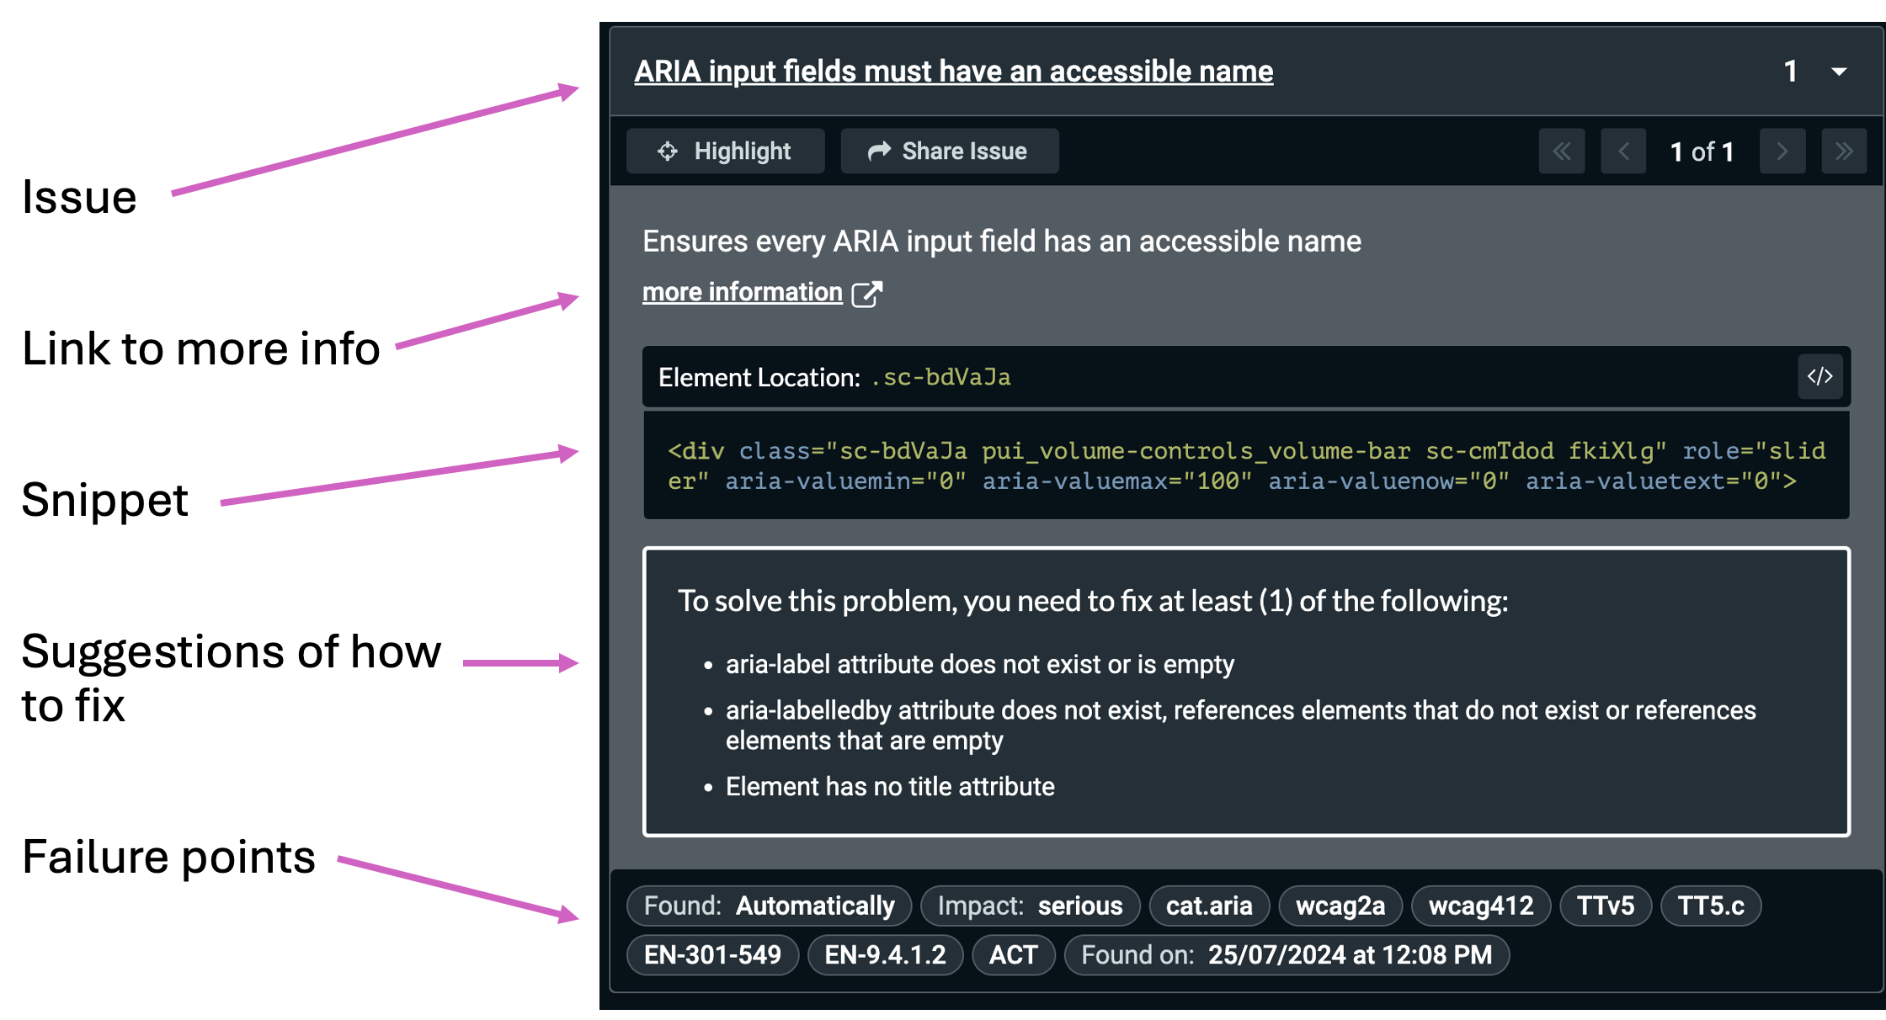Screen dimensions: 1886x1020
Task: Click the EN-301-549 tag
Action: click(x=712, y=955)
